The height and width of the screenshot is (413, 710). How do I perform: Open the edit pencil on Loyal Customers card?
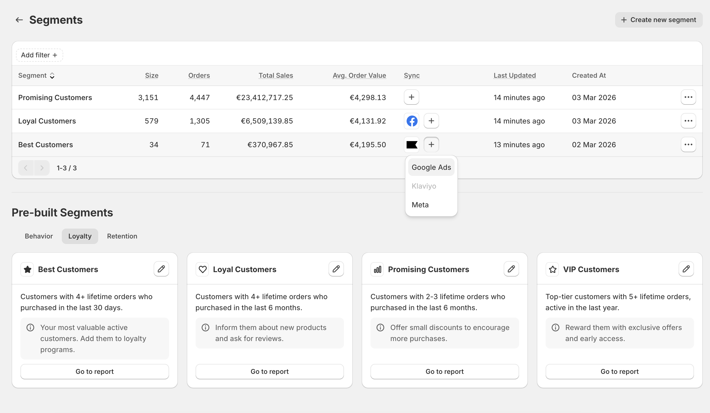click(336, 269)
